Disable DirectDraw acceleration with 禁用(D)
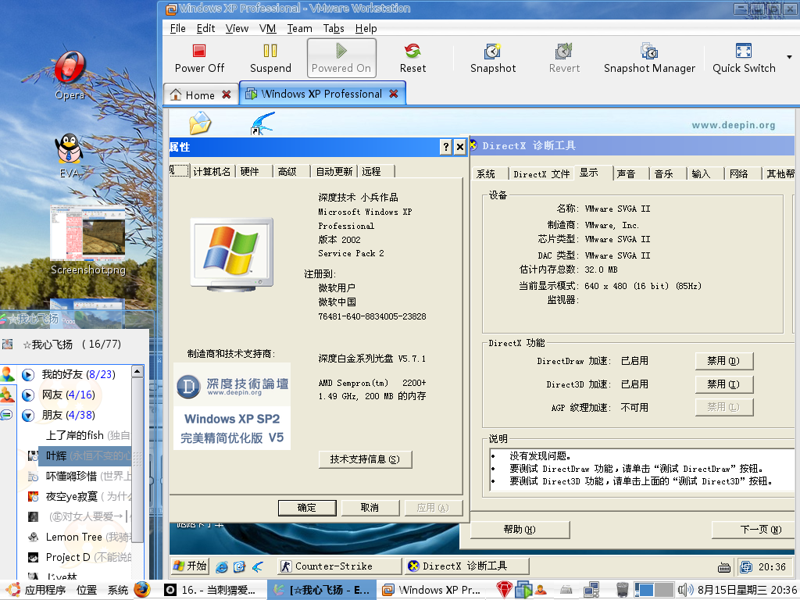 [723, 361]
